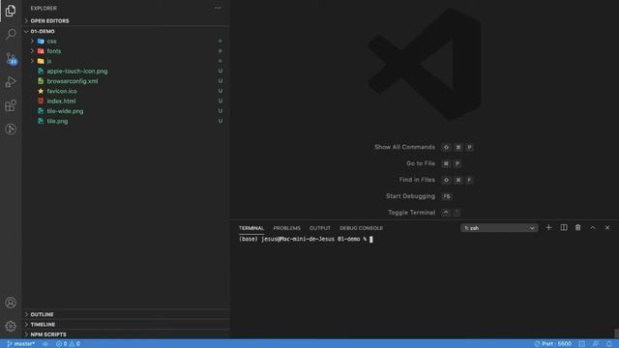Click the notifications bell in status bar
The width and height of the screenshot is (619, 348).
click(609, 344)
